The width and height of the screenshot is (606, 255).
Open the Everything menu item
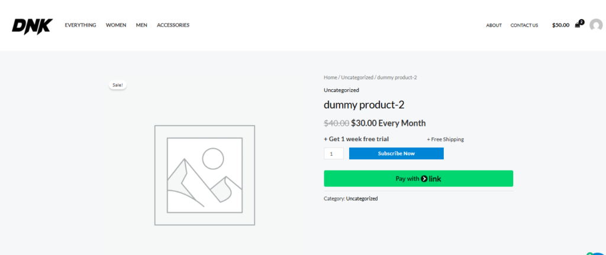(x=80, y=25)
